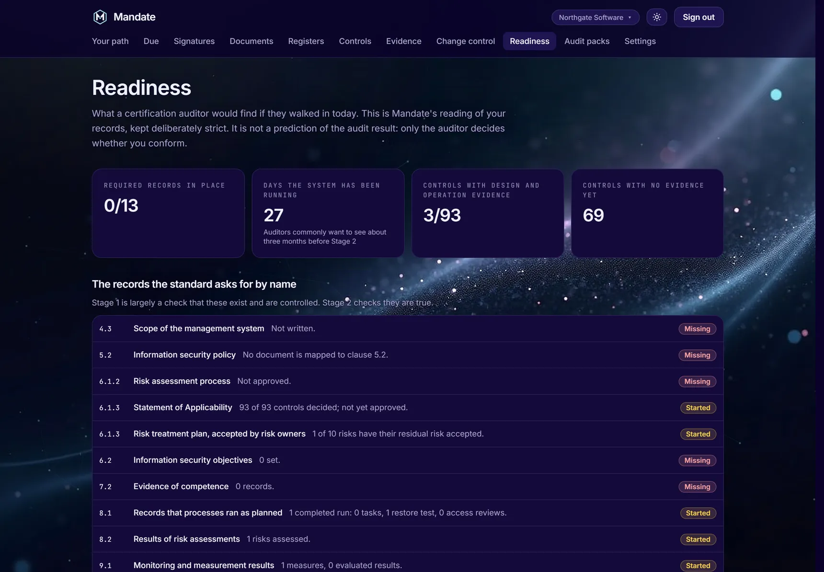This screenshot has height=572, width=824.
Task: Click the Readiness page heading
Action: [x=141, y=88]
